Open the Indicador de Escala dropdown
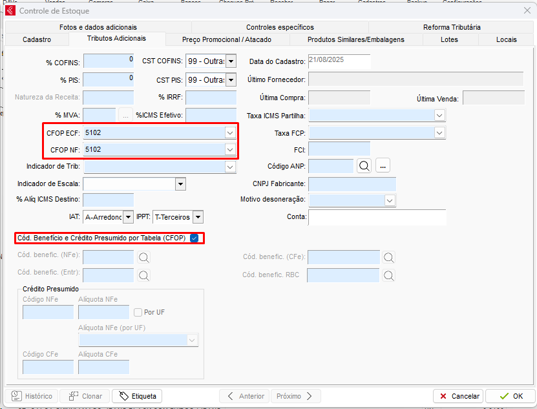 180,184
